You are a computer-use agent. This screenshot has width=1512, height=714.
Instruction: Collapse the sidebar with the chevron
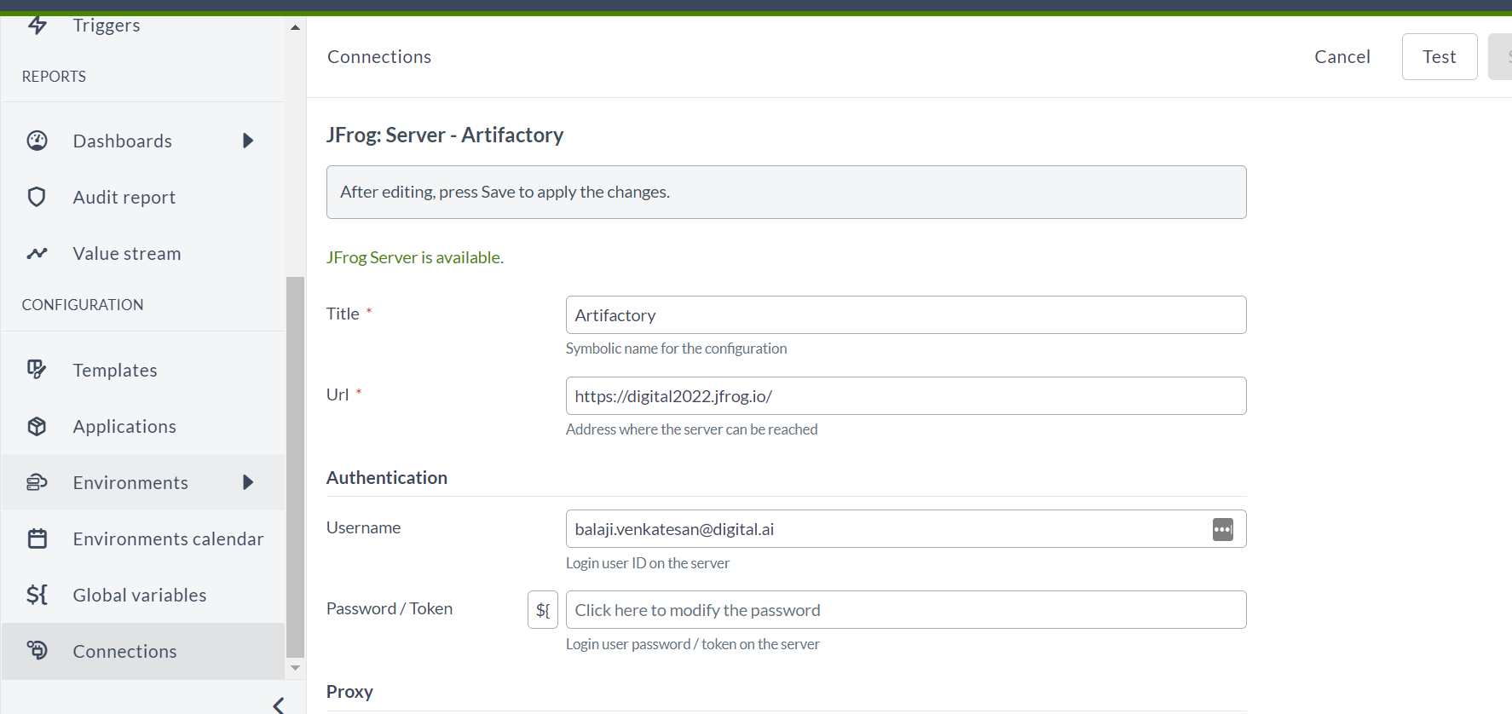click(278, 705)
